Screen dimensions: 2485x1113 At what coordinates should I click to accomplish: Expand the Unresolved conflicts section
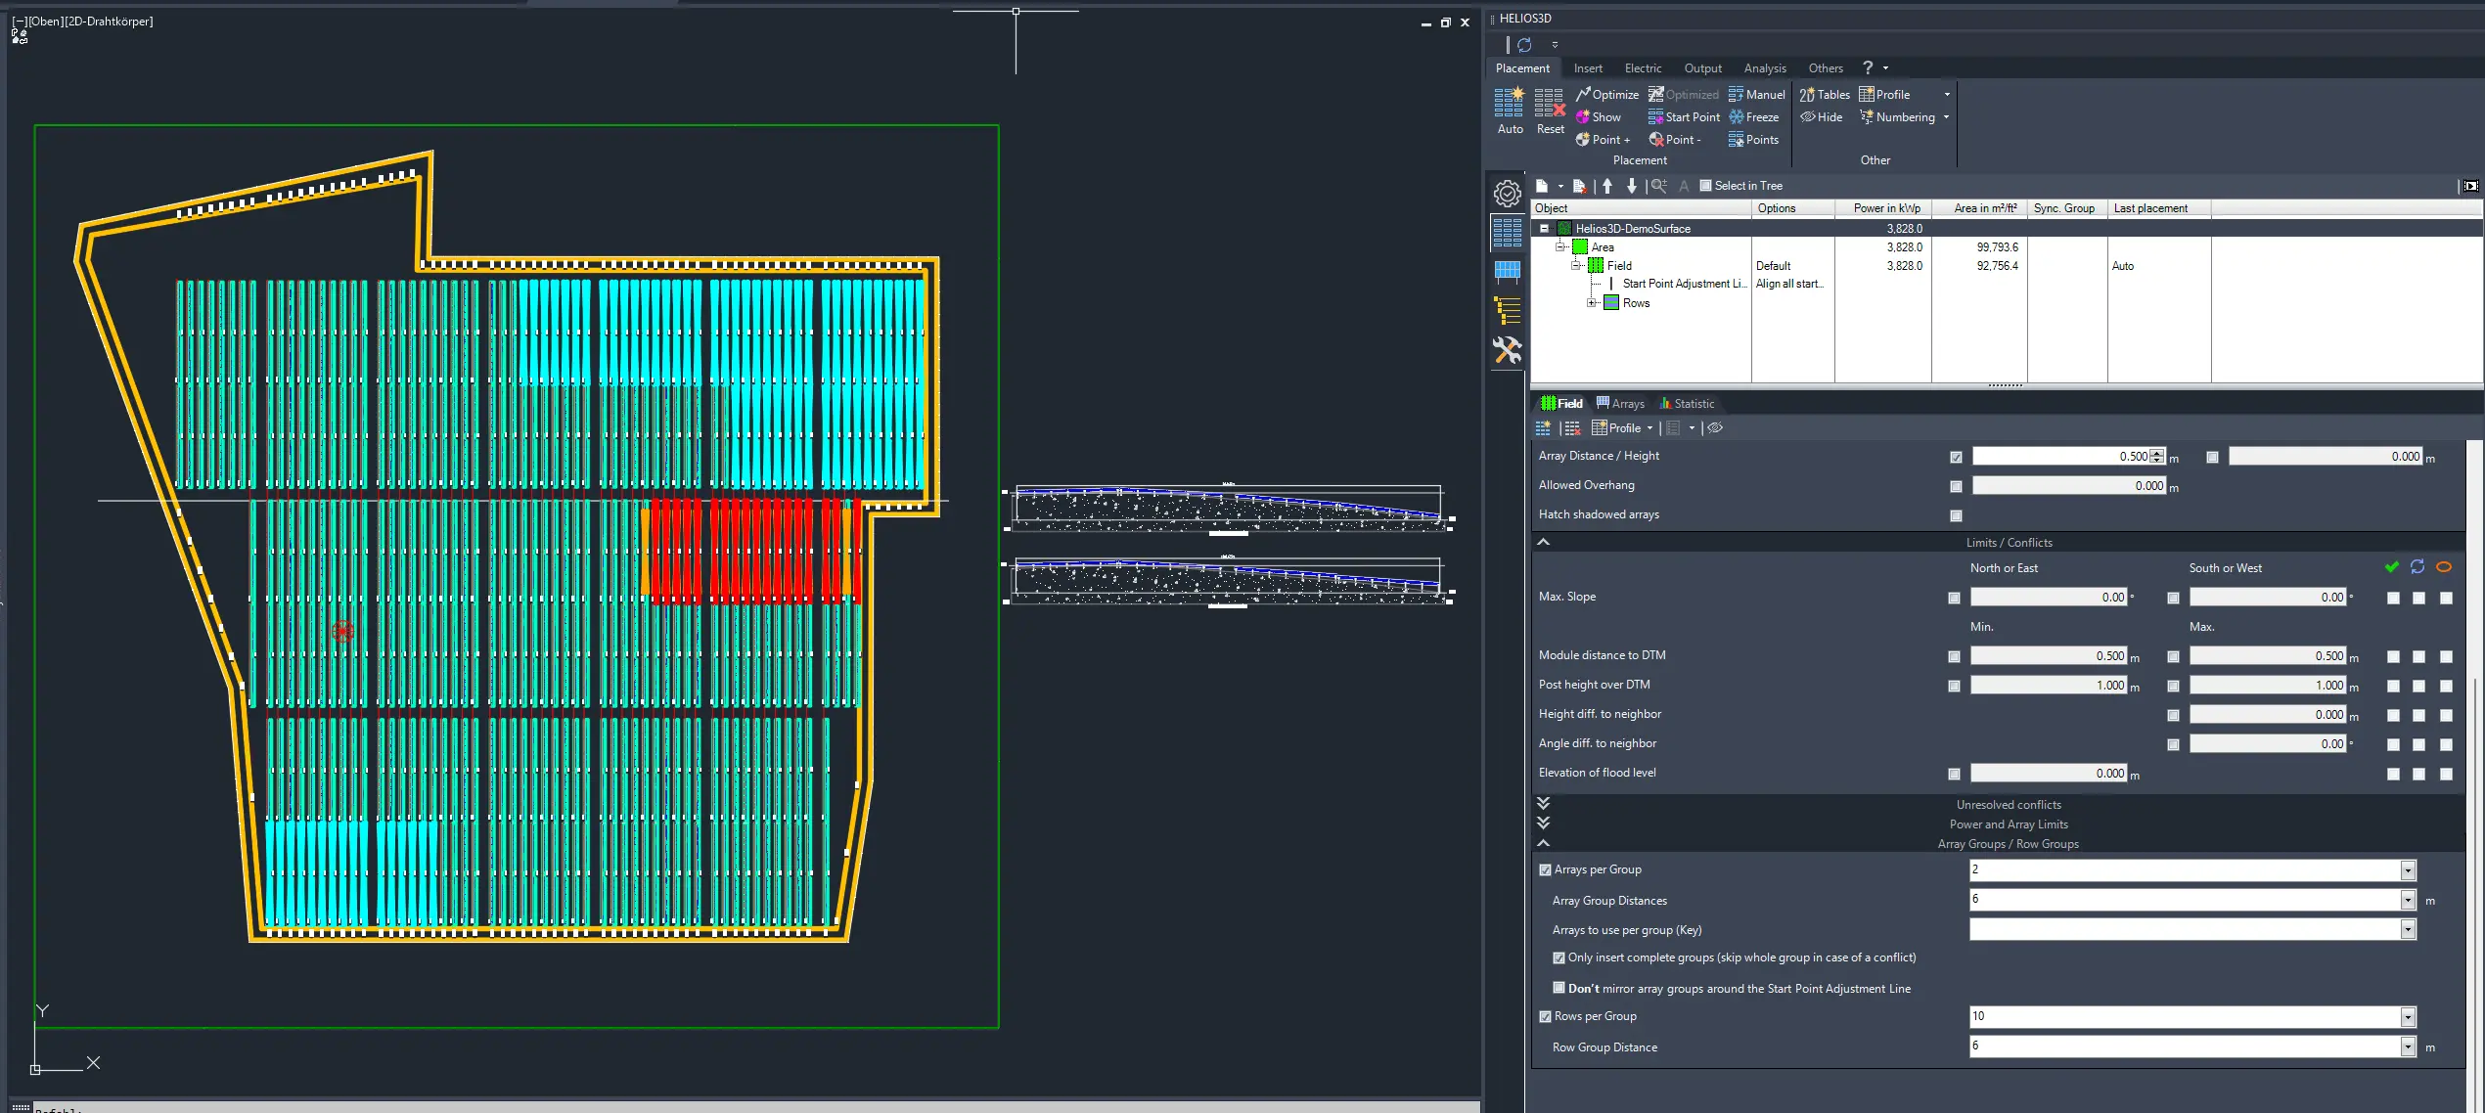click(x=1544, y=804)
